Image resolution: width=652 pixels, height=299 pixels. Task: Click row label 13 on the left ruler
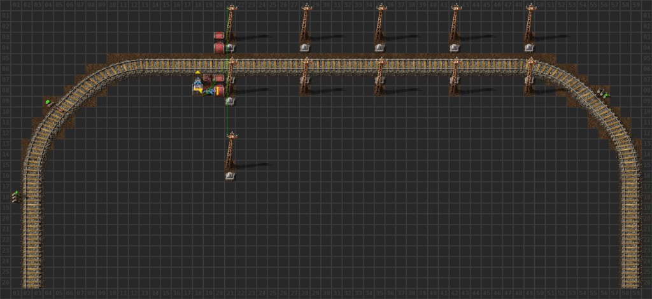coord(6,143)
